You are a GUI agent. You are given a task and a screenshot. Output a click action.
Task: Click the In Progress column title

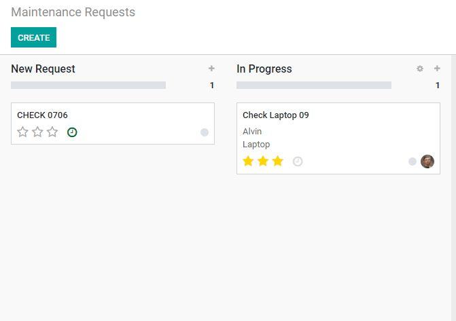264,69
